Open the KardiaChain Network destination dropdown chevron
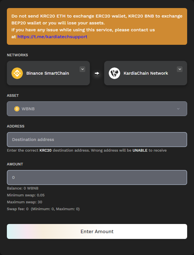The width and height of the screenshot is (194, 255). pyautogui.click(x=180, y=69)
